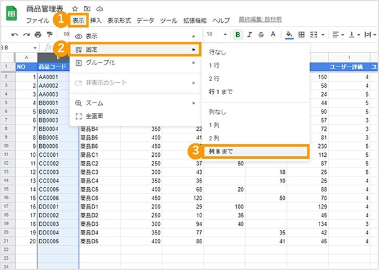Expand the 表示 submenu with eye icon

tap(136, 36)
